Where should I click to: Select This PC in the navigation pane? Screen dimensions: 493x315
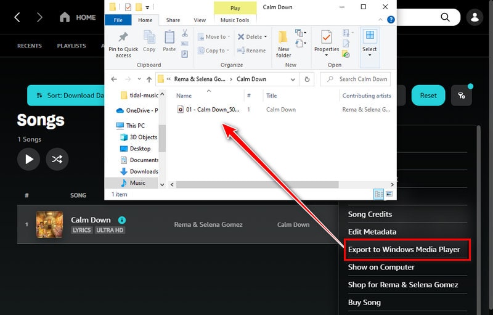point(131,125)
